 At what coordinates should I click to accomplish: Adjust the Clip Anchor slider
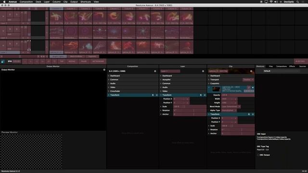coord(238,134)
